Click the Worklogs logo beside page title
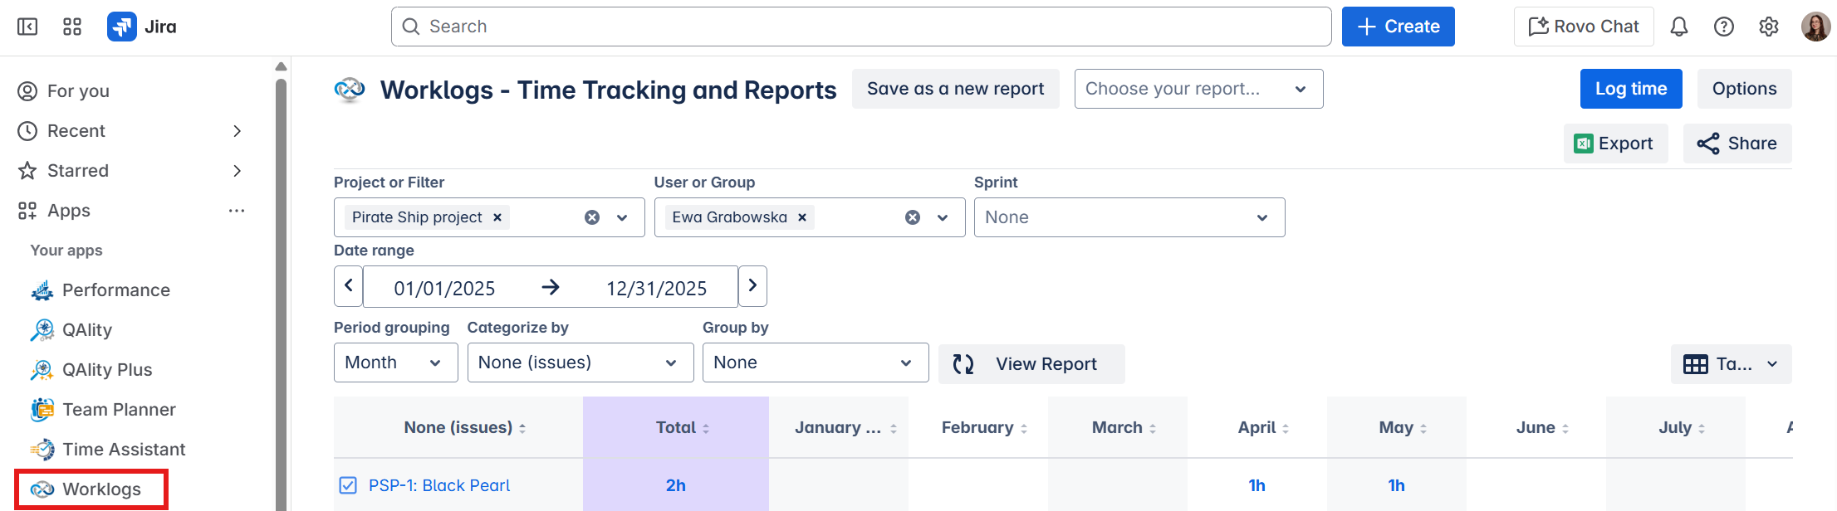 pos(350,89)
